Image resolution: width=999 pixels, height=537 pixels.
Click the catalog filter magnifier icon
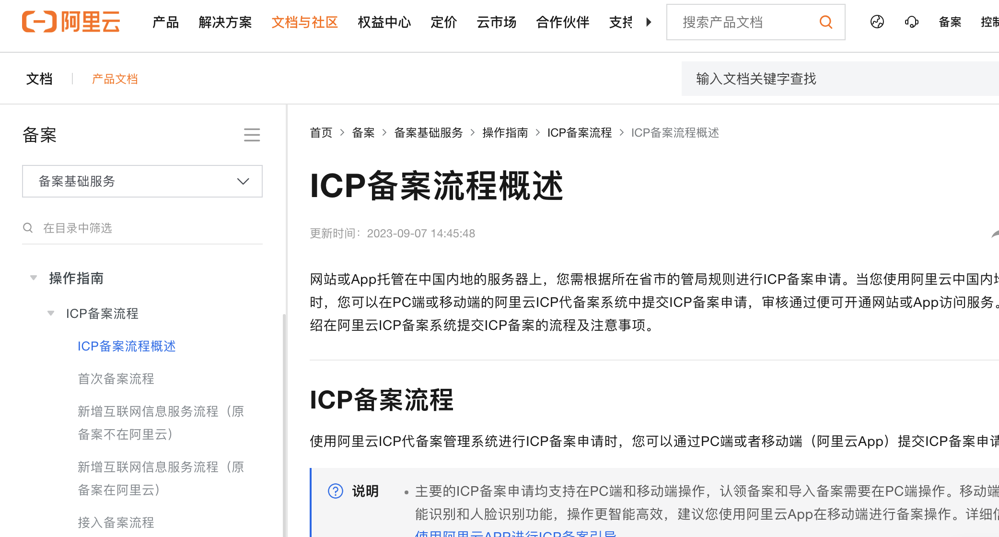[x=28, y=228]
